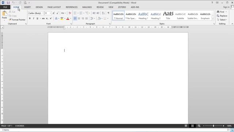
Task: Switch to the REFERENCES tab
Action: tap(72, 7)
